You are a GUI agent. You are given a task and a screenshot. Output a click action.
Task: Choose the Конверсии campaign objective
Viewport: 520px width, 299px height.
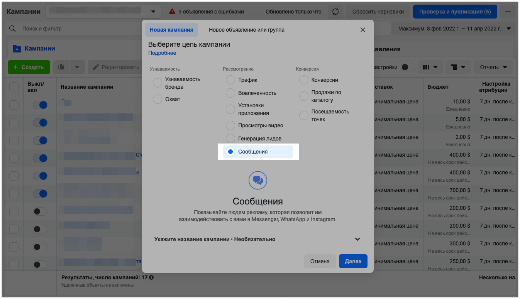(x=304, y=80)
